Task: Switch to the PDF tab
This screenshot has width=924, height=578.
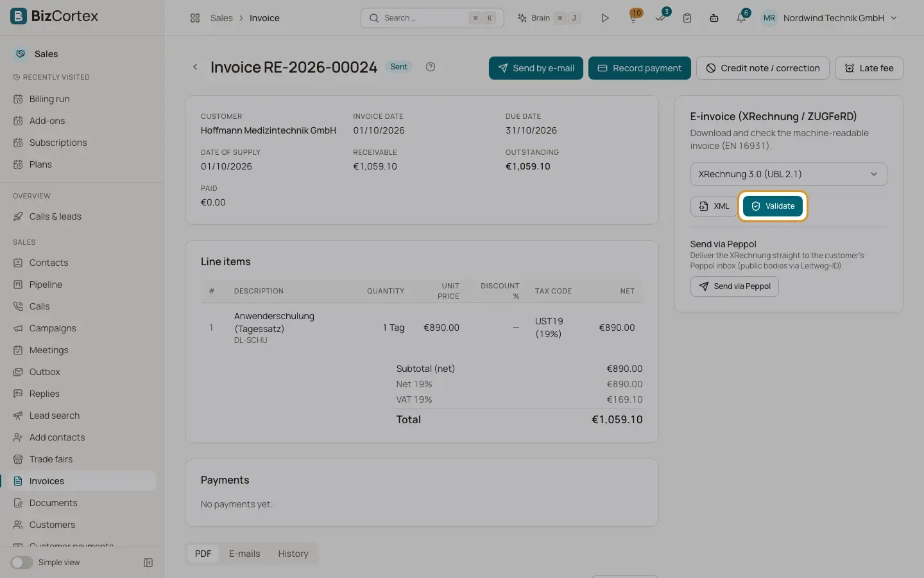Action: pyautogui.click(x=203, y=554)
